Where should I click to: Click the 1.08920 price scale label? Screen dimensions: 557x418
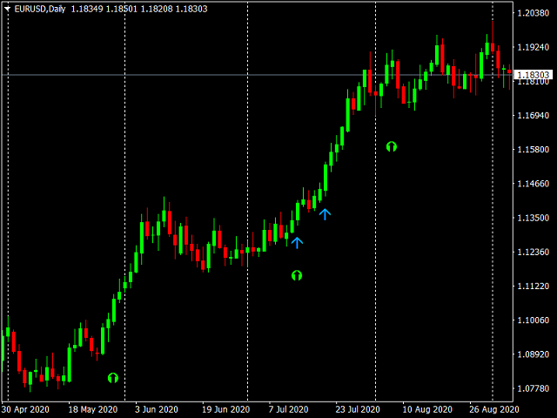click(x=534, y=354)
